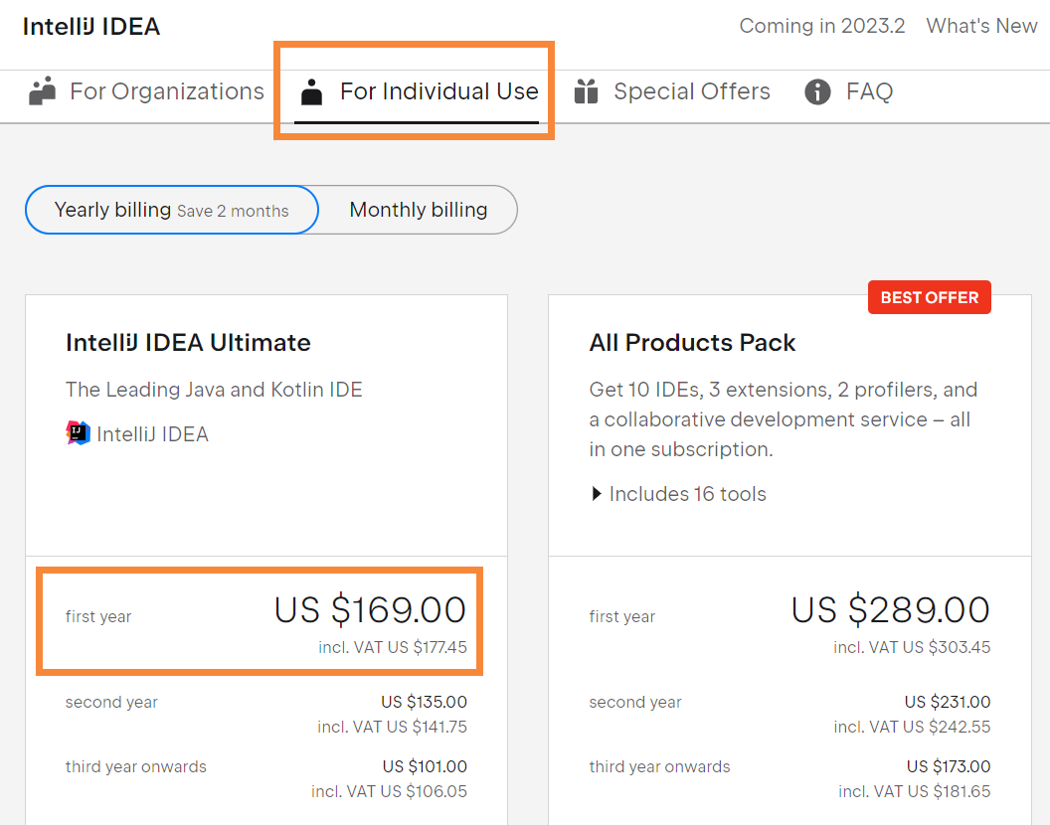Click the US $173.00 third year price
This screenshot has width=1050, height=825.
949,766
